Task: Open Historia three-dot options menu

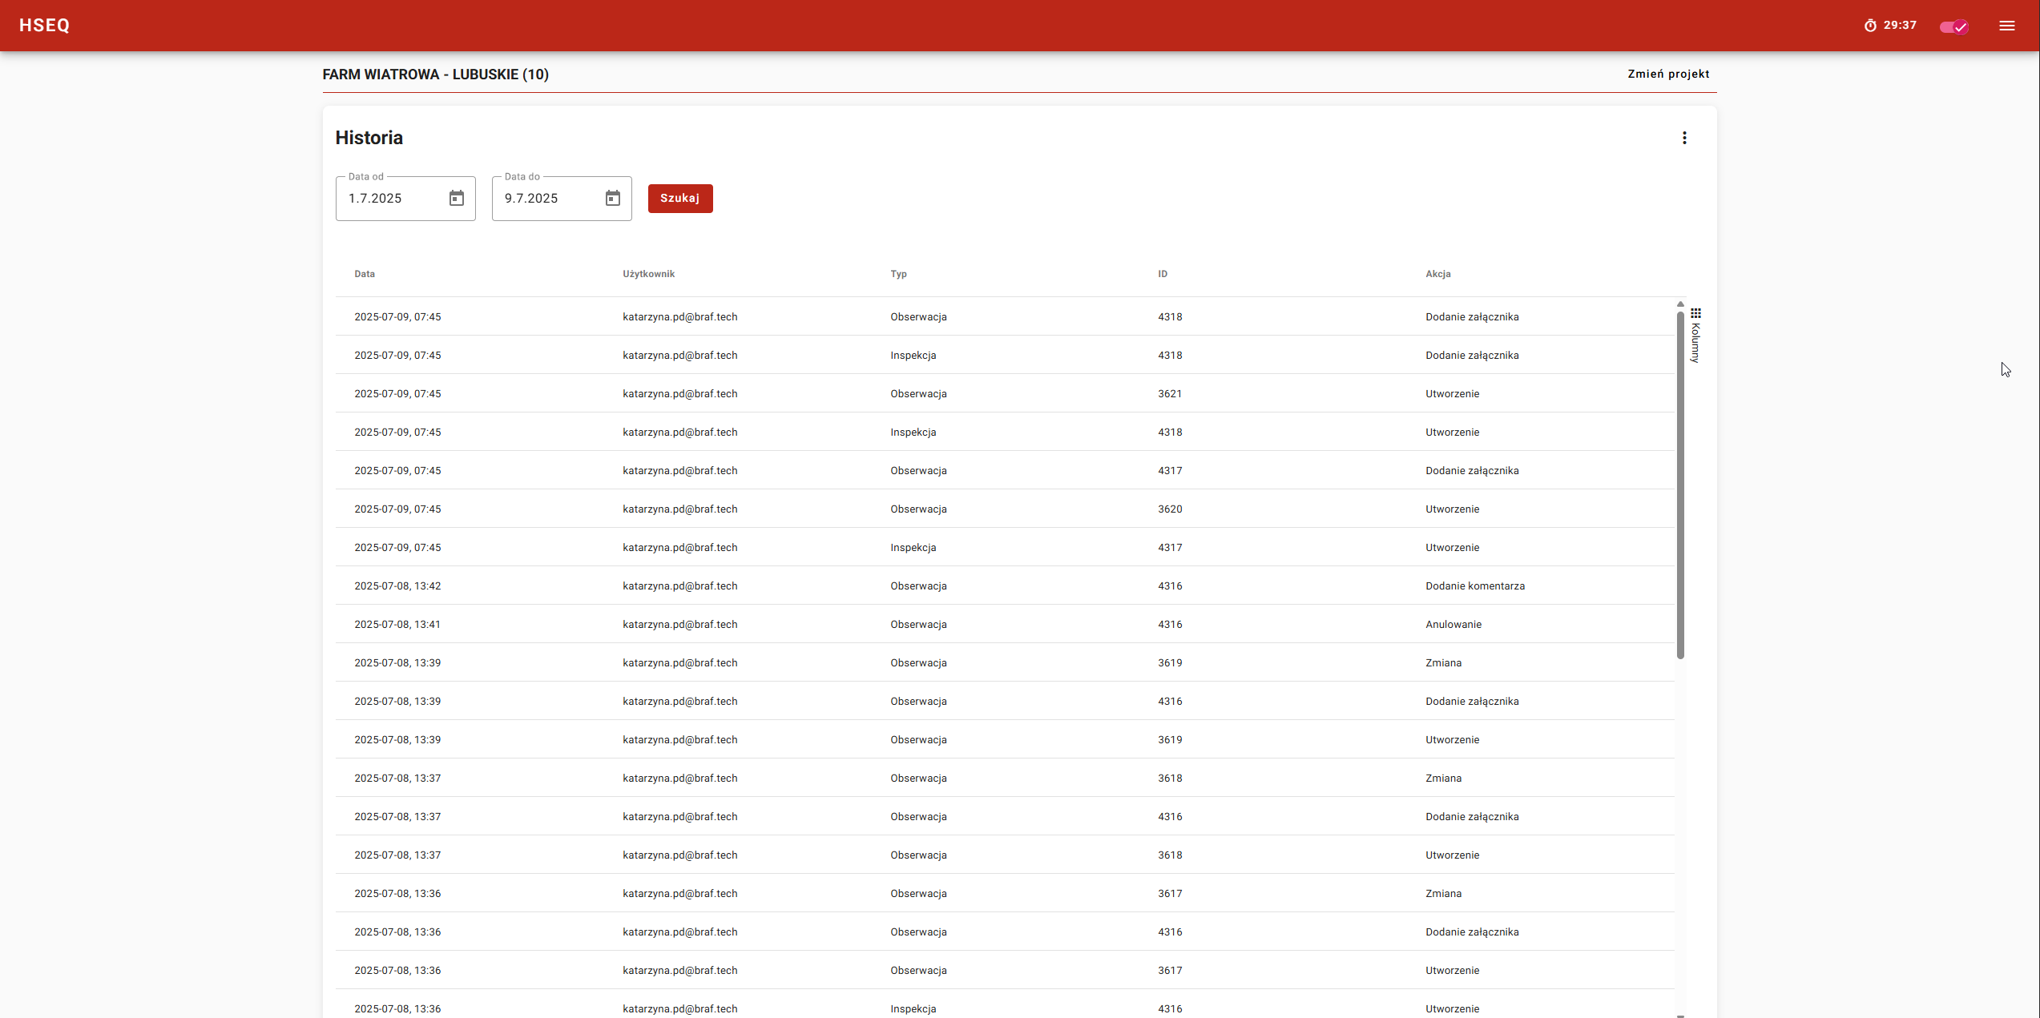Action: (x=1684, y=138)
